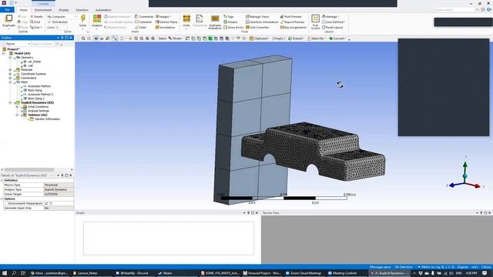Open the Extend dropdown

click(296, 38)
